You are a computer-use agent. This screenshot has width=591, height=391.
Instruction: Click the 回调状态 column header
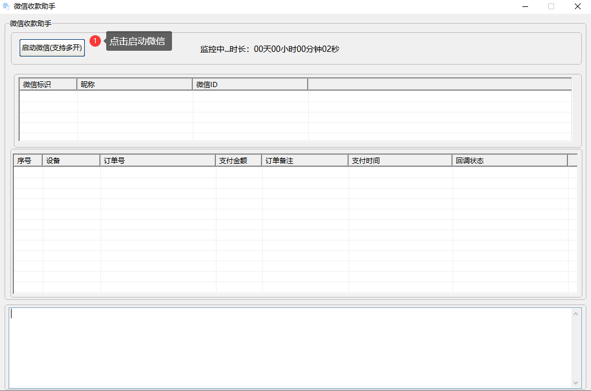510,160
